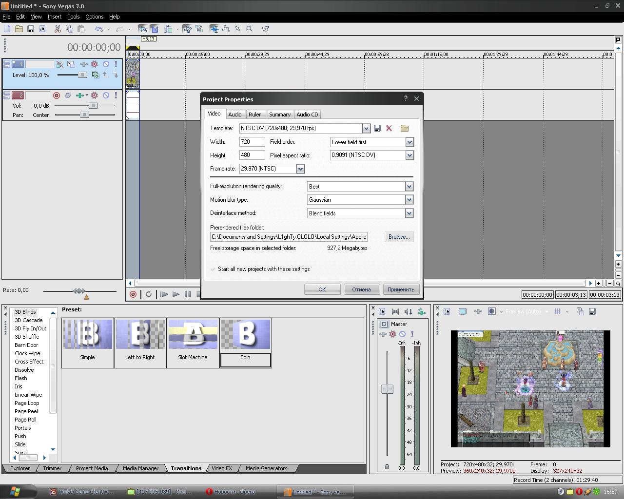Switch to the Summary tab
Screen dimensions: 624x499
280,115
